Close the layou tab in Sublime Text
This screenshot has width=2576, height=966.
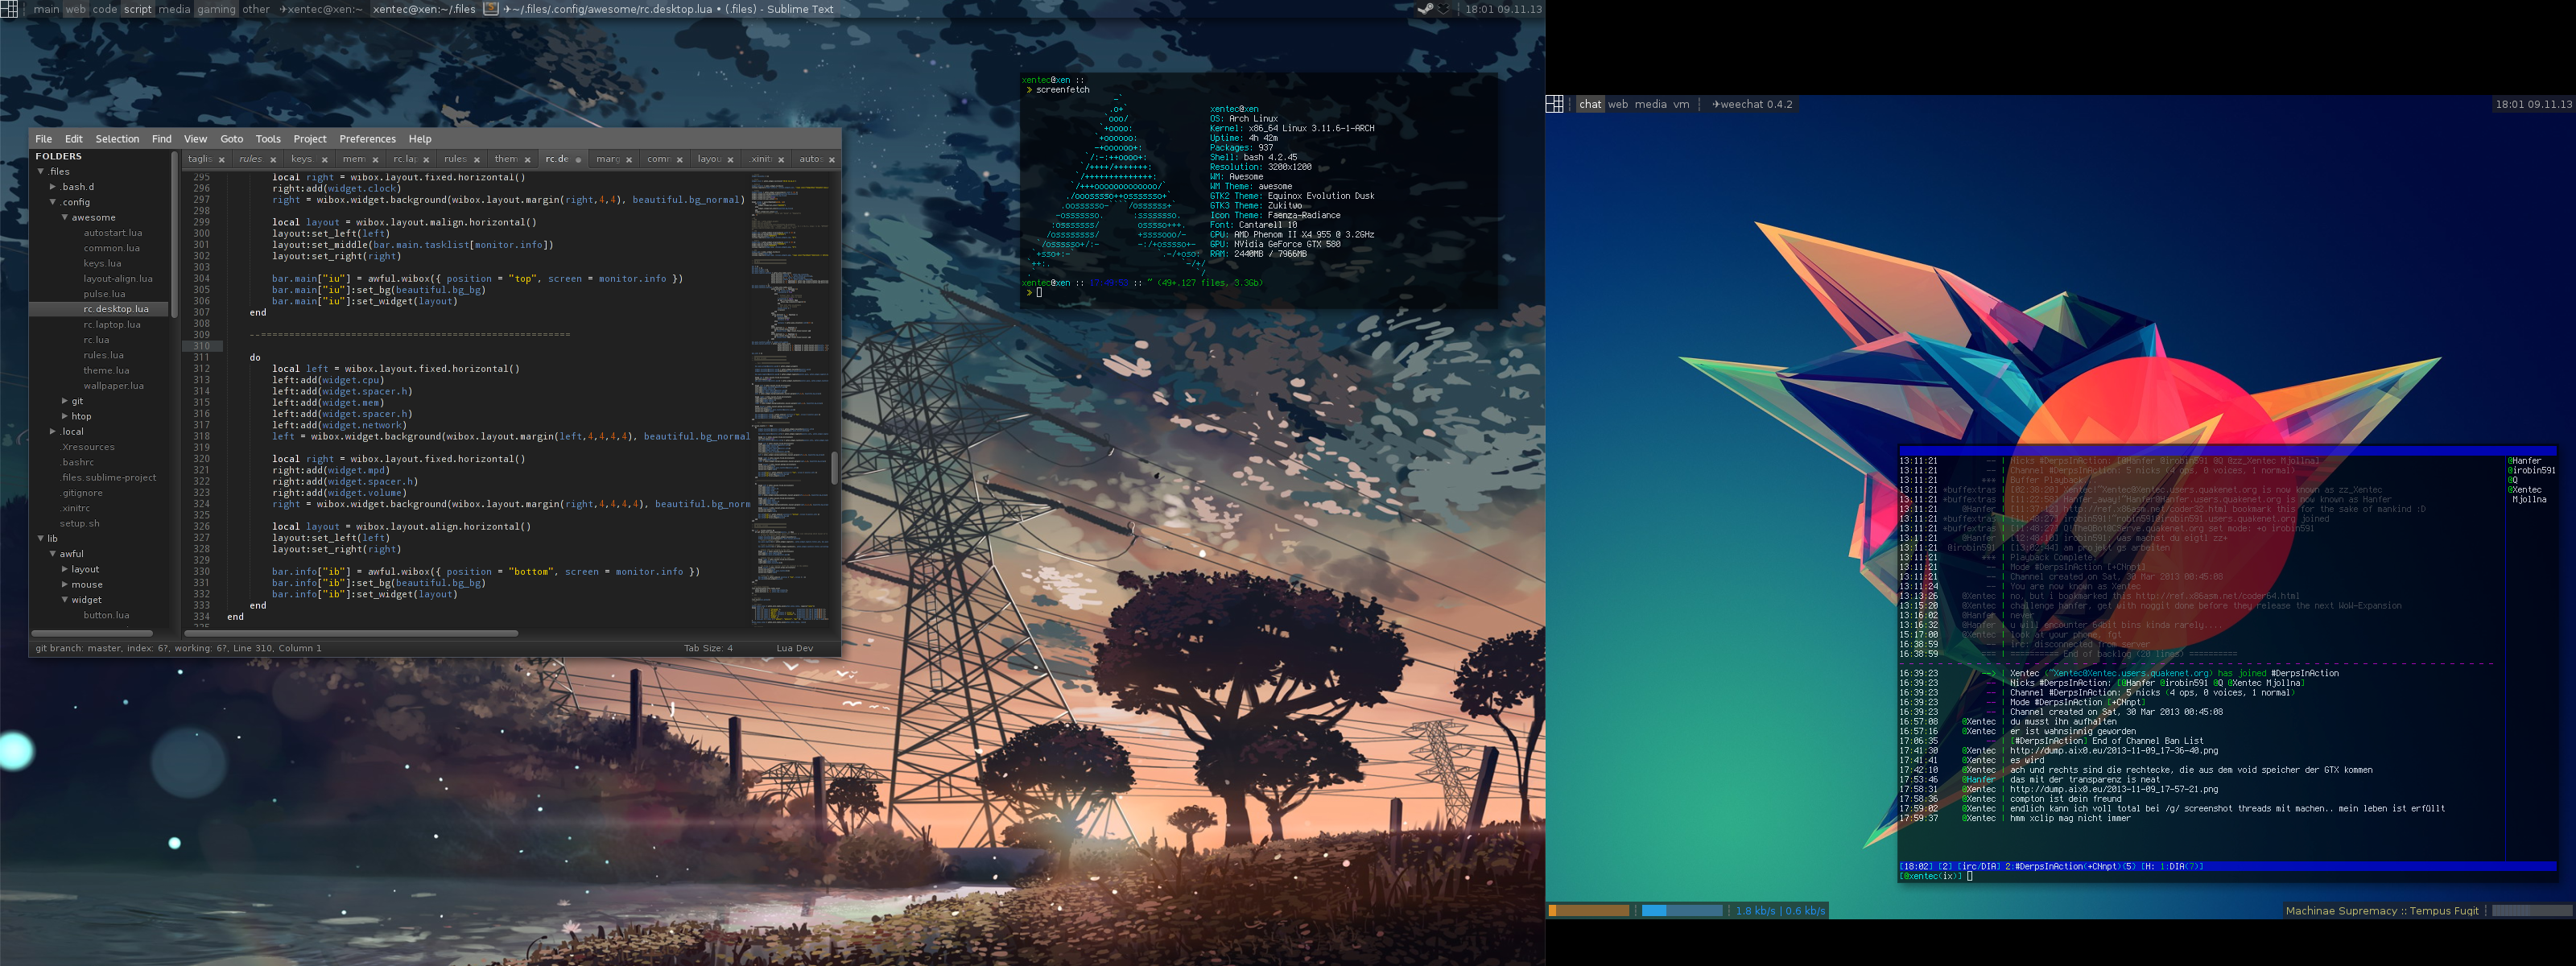click(730, 160)
